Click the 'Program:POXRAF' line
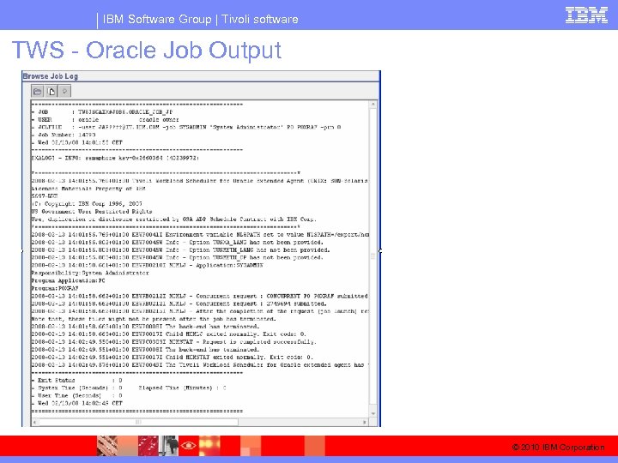 [x=55, y=288]
